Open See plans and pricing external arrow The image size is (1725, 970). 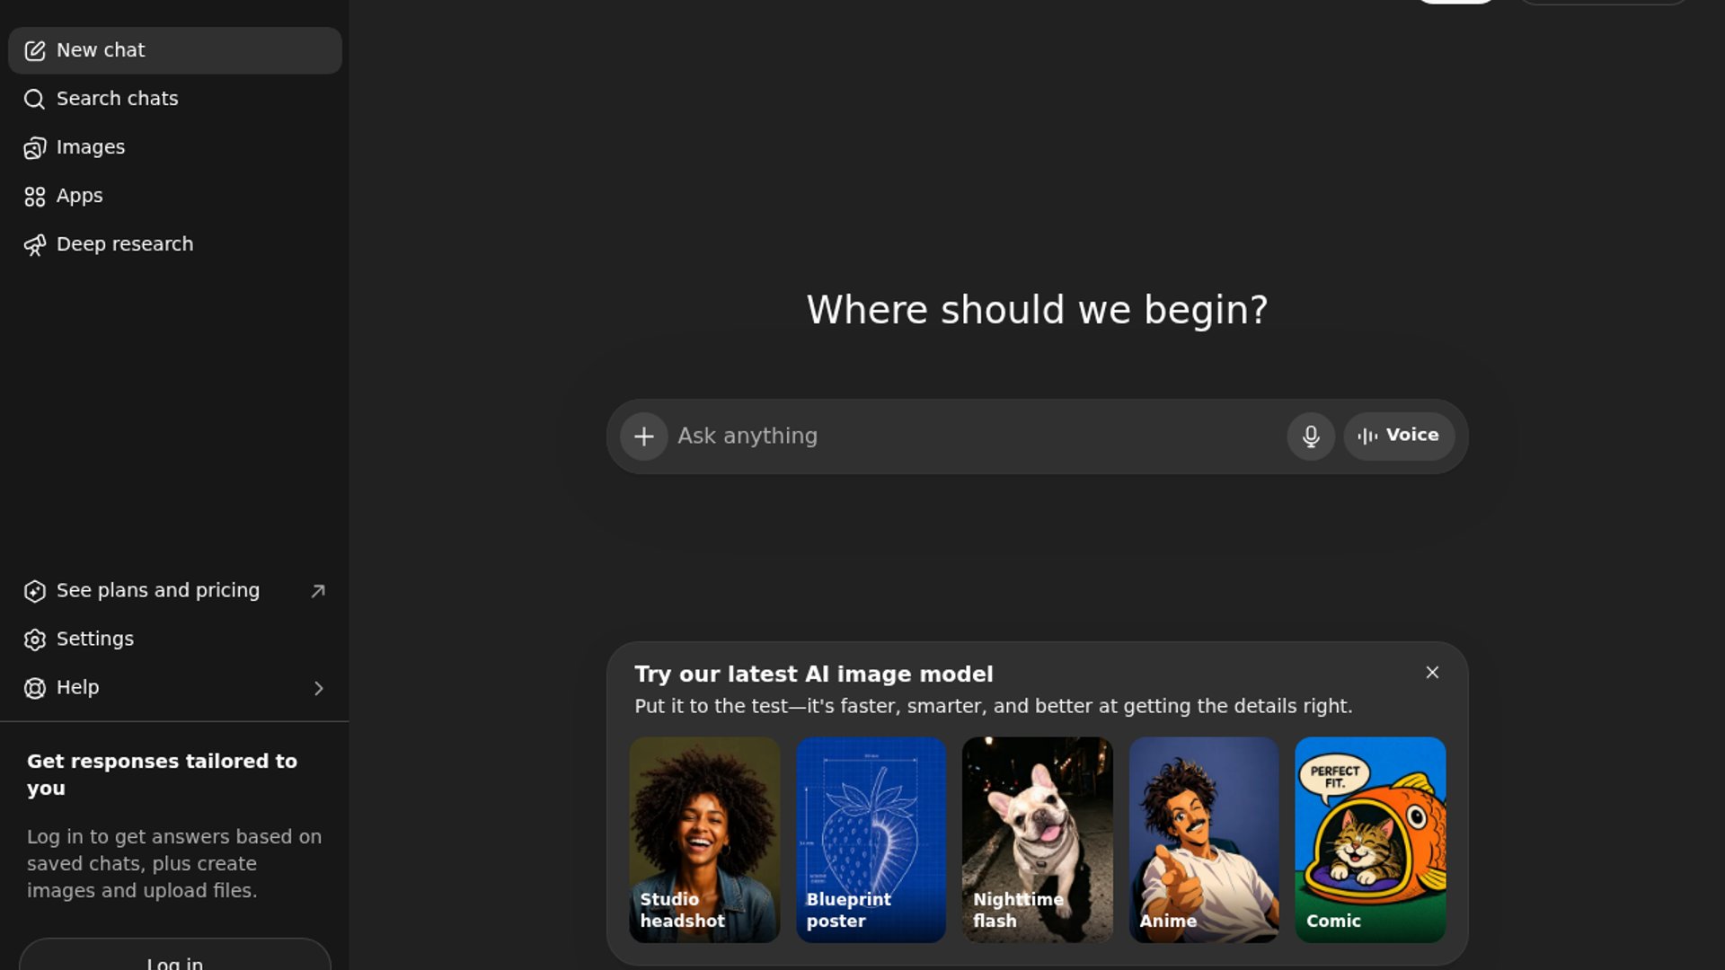[x=318, y=591]
